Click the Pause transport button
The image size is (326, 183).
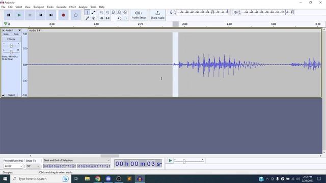pos(9,15)
